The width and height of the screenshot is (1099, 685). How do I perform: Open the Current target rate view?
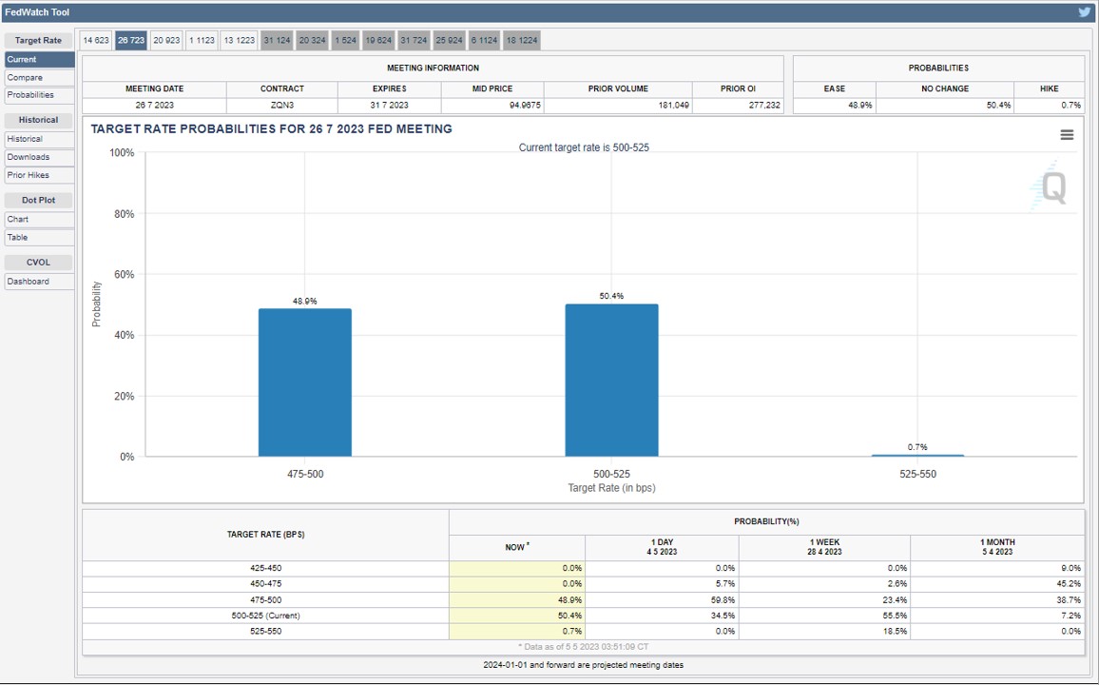click(39, 60)
